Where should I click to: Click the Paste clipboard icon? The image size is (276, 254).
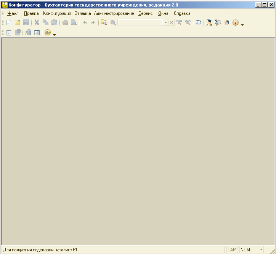click(x=54, y=22)
